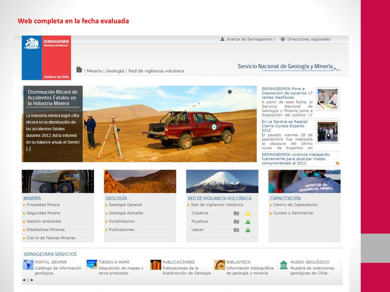Click the green alert triangle for Puyehue

pos(248,222)
